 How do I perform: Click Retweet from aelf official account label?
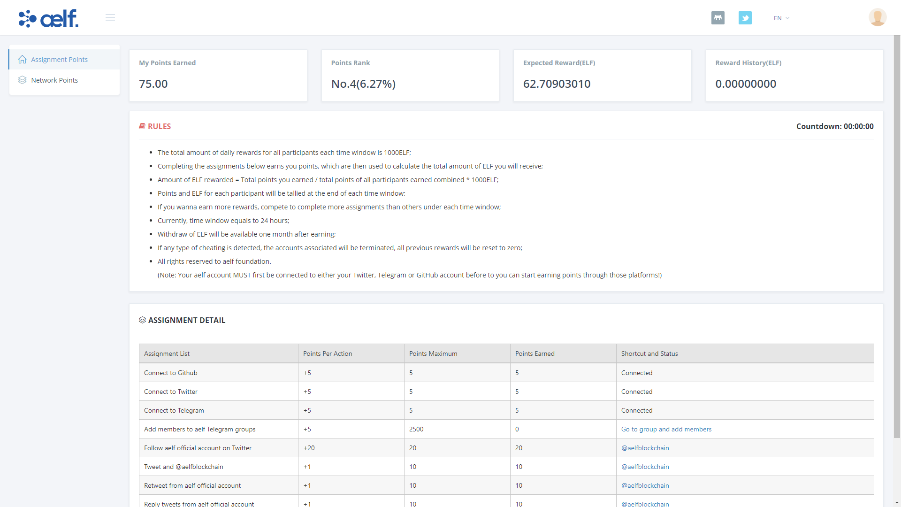[192, 485]
